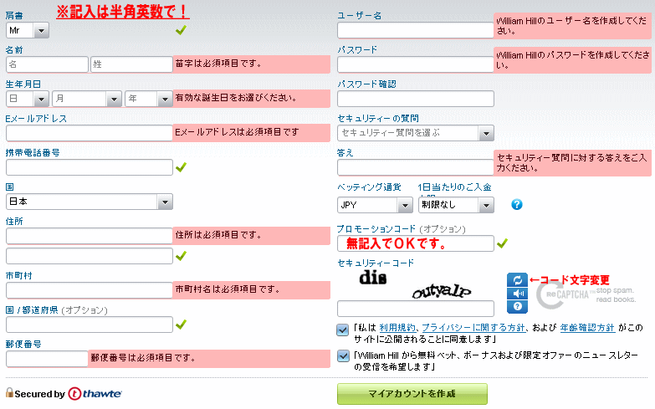
Task: Focus the security answer 答え field
Action: click(x=416, y=167)
